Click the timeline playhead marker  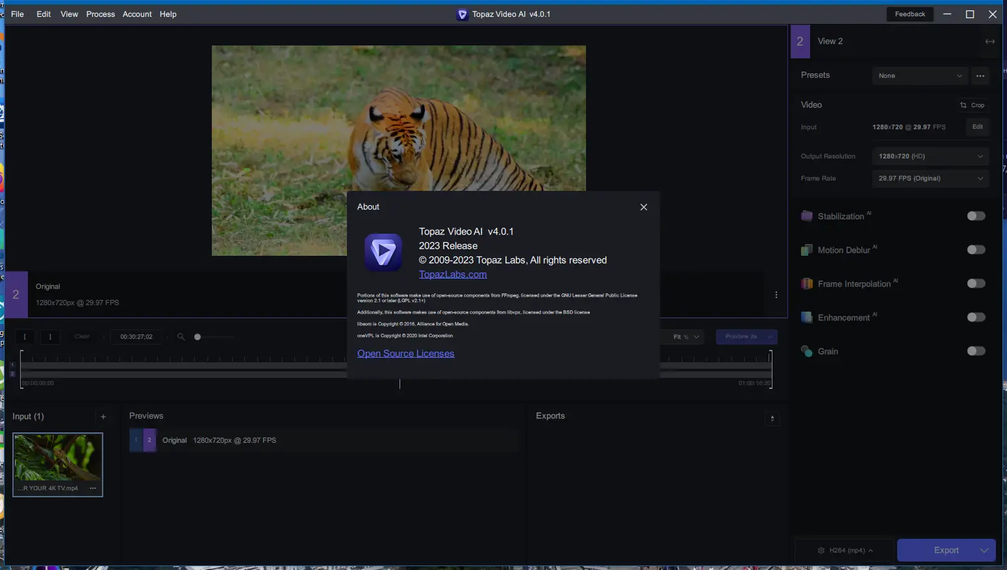pos(400,384)
